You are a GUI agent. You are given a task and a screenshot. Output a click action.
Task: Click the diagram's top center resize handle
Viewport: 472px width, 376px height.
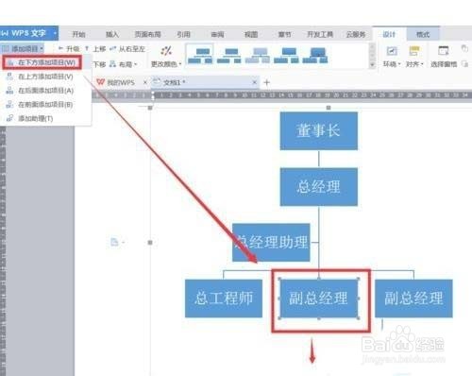329,108
